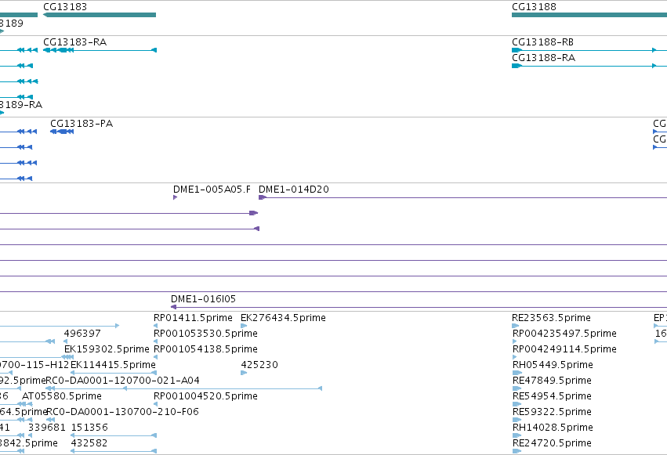The image size is (667, 455).
Task: Select the 425230 feature label
Action: [x=259, y=365]
